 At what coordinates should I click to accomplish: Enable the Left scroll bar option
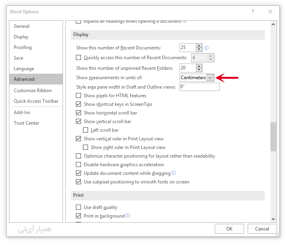click(x=85, y=130)
